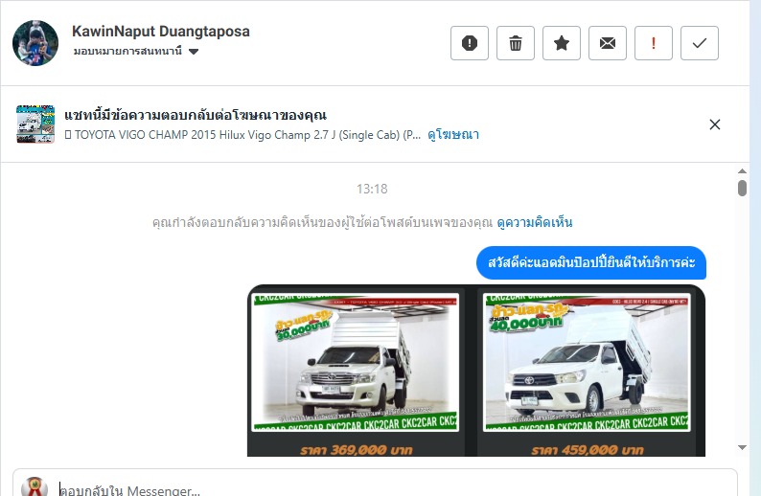Mark conversation as spam with circled exclamation icon

point(470,43)
